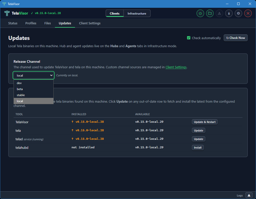The height and width of the screenshot is (199, 256).
Task: Click the TelaVisor title bar app icon
Action: 4,4
